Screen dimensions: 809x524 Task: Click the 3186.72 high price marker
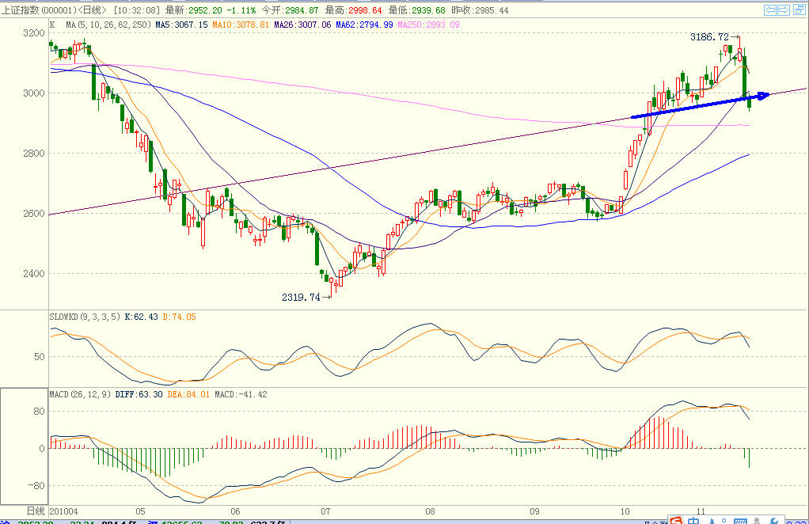(x=709, y=37)
